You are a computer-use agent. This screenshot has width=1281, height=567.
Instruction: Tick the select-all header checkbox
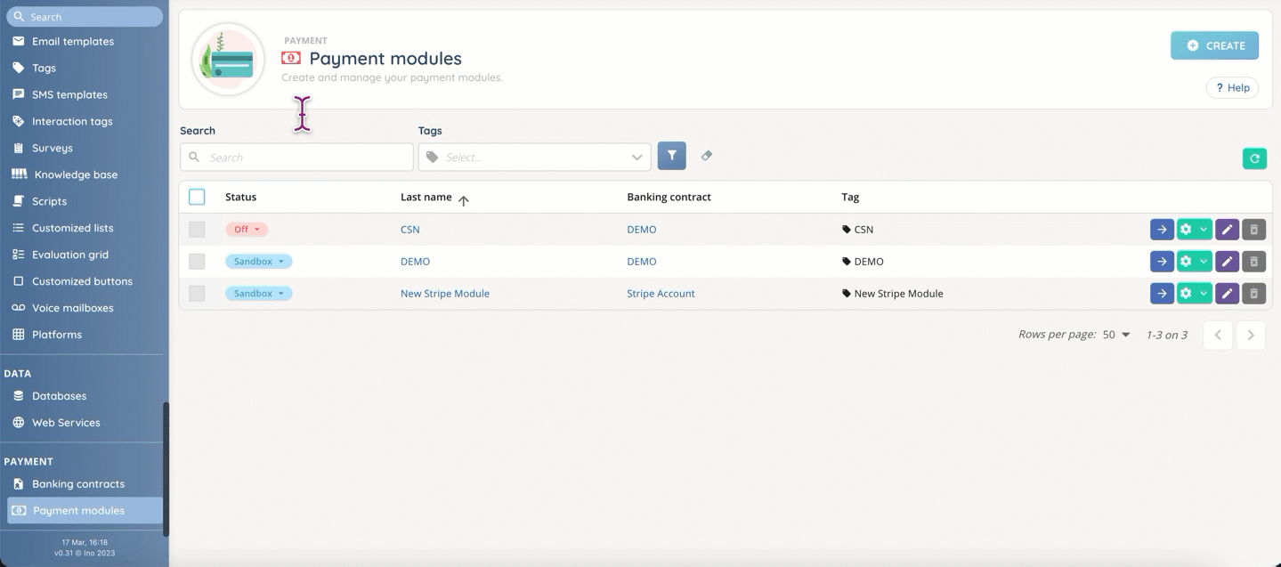[x=197, y=197]
